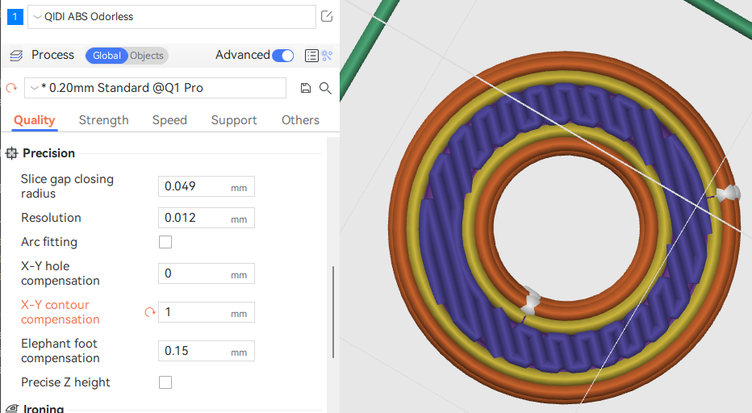Image resolution: width=752 pixels, height=413 pixels.
Task: Open the Support tab
Action: tap(233, 120)
